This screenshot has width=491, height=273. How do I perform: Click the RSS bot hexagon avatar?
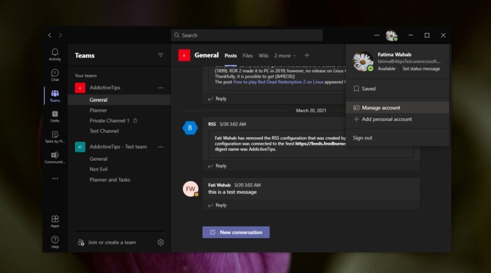coord(190,128)
